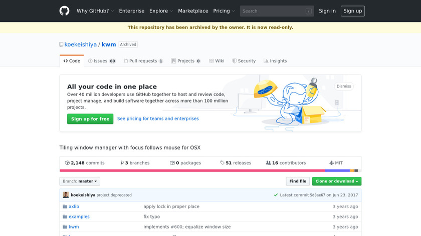This screenshot has width=421, height=236.
Task: View the 2,148 commits list
Action: (85, 163)
